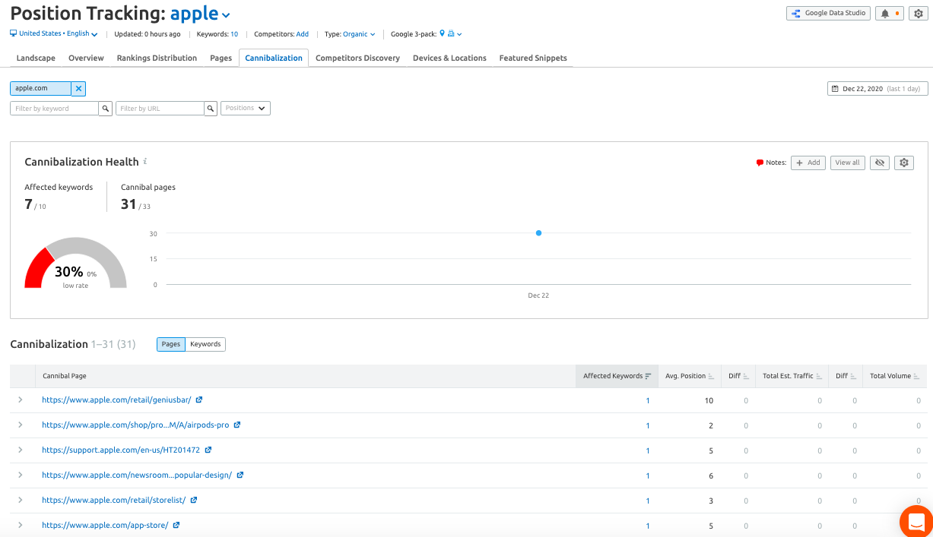Sort by Total Volume column

pos(894,376)
